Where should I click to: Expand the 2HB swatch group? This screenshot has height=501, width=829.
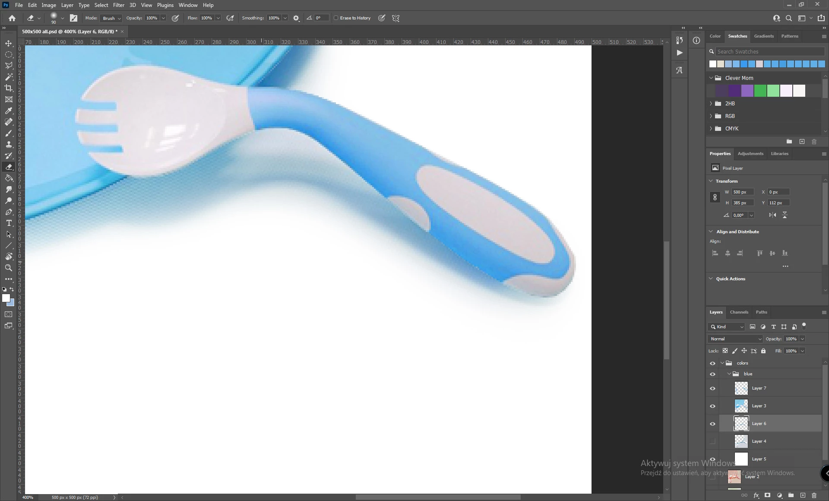pyautogui.click(x=711, y=104)
